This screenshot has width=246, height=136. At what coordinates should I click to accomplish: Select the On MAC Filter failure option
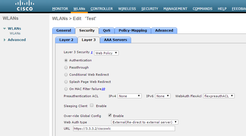[66, 89]
